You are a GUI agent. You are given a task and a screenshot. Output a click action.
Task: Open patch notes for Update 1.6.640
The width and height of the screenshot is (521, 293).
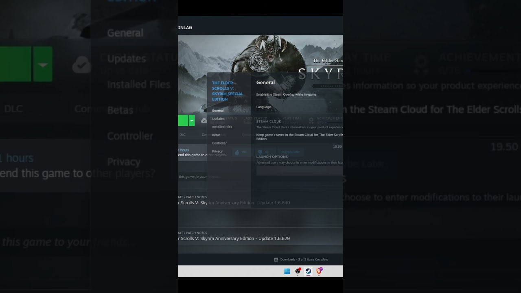(234, 203)
